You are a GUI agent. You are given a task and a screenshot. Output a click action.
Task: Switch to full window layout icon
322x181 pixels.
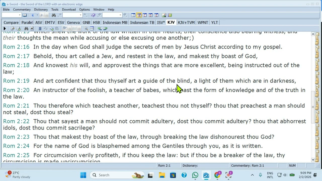[133, 15]
